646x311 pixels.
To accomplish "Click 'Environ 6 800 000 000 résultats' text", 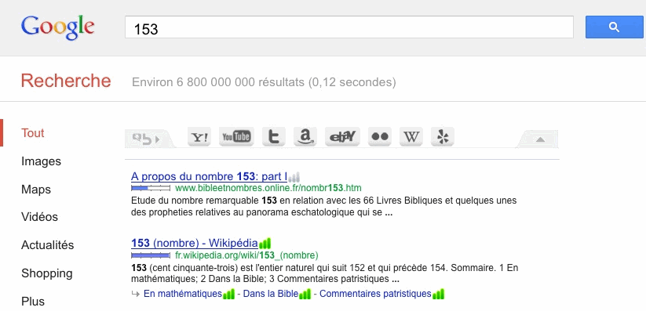I will [x=264, y=82].
